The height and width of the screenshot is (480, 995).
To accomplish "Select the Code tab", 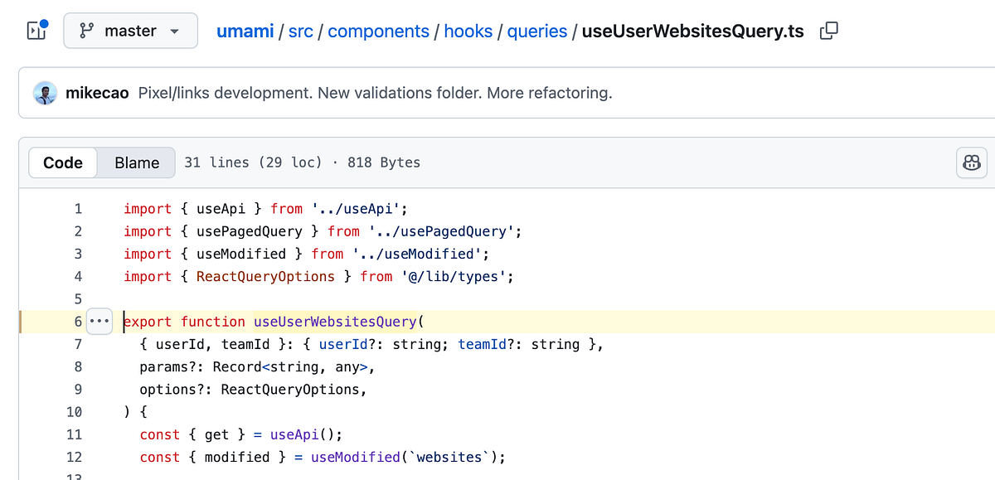I will (63, 162).
